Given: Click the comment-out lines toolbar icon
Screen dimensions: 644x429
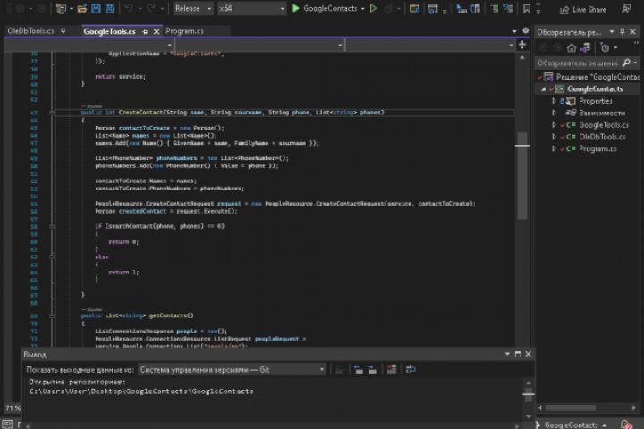Looking at the screenshot, I should click(495, 8).
